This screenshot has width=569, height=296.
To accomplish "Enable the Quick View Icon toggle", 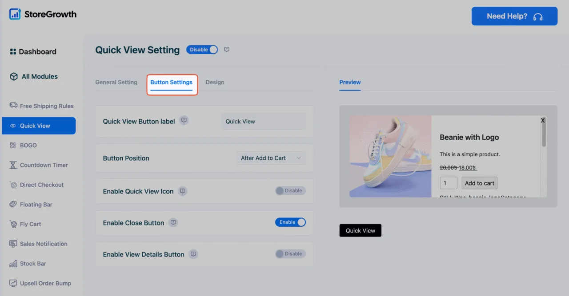I will pyautogui.click(x=290, y=191).
